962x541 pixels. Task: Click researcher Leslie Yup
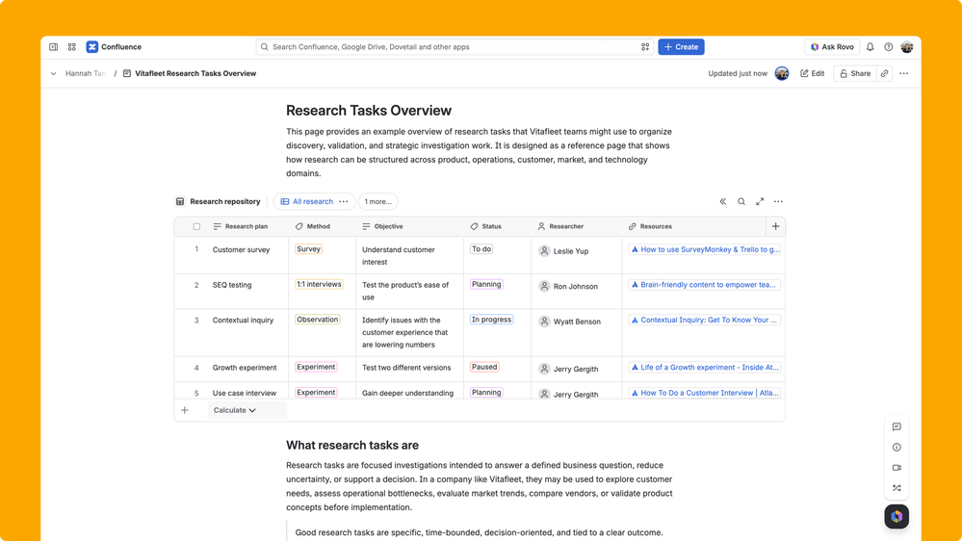tap(563, 251)
